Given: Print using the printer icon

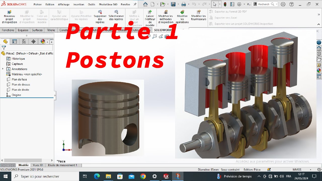Looking at the screenshot, I should click(184, 4).
